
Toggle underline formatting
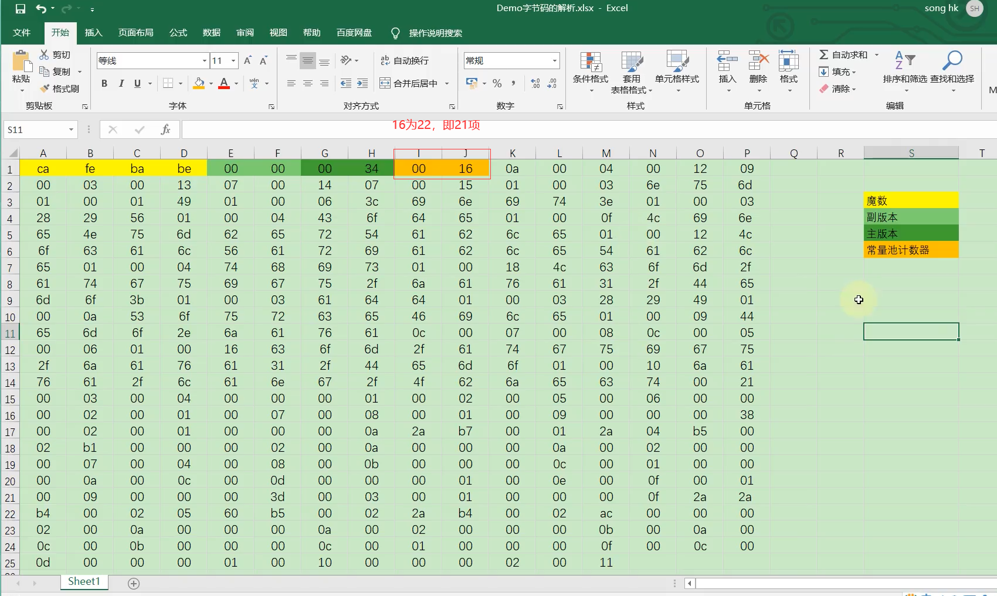(137, 83)
